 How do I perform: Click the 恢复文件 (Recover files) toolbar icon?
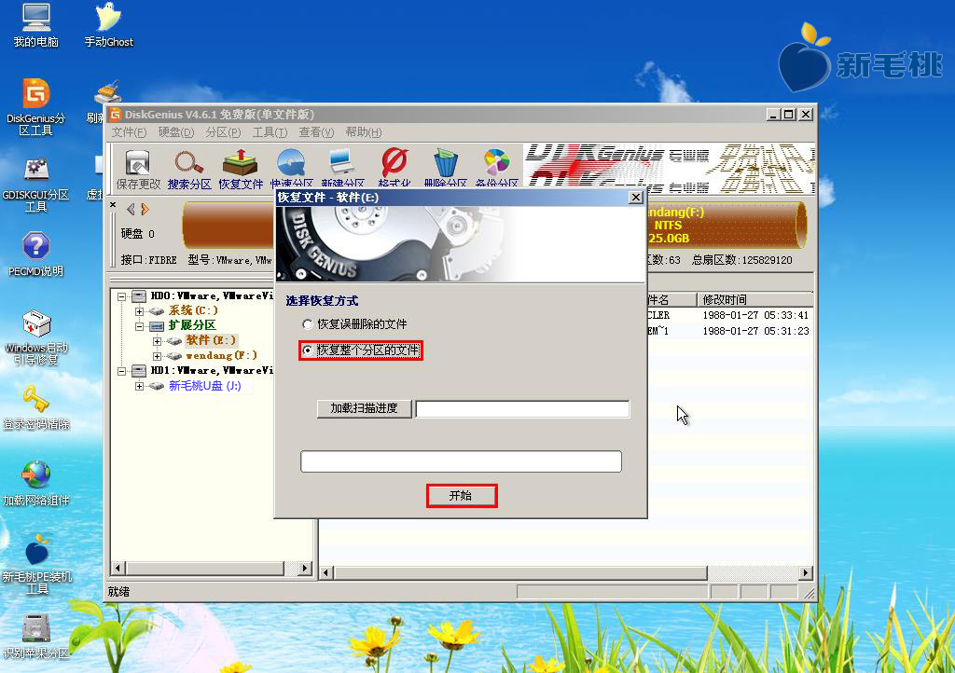pos(241,169)
